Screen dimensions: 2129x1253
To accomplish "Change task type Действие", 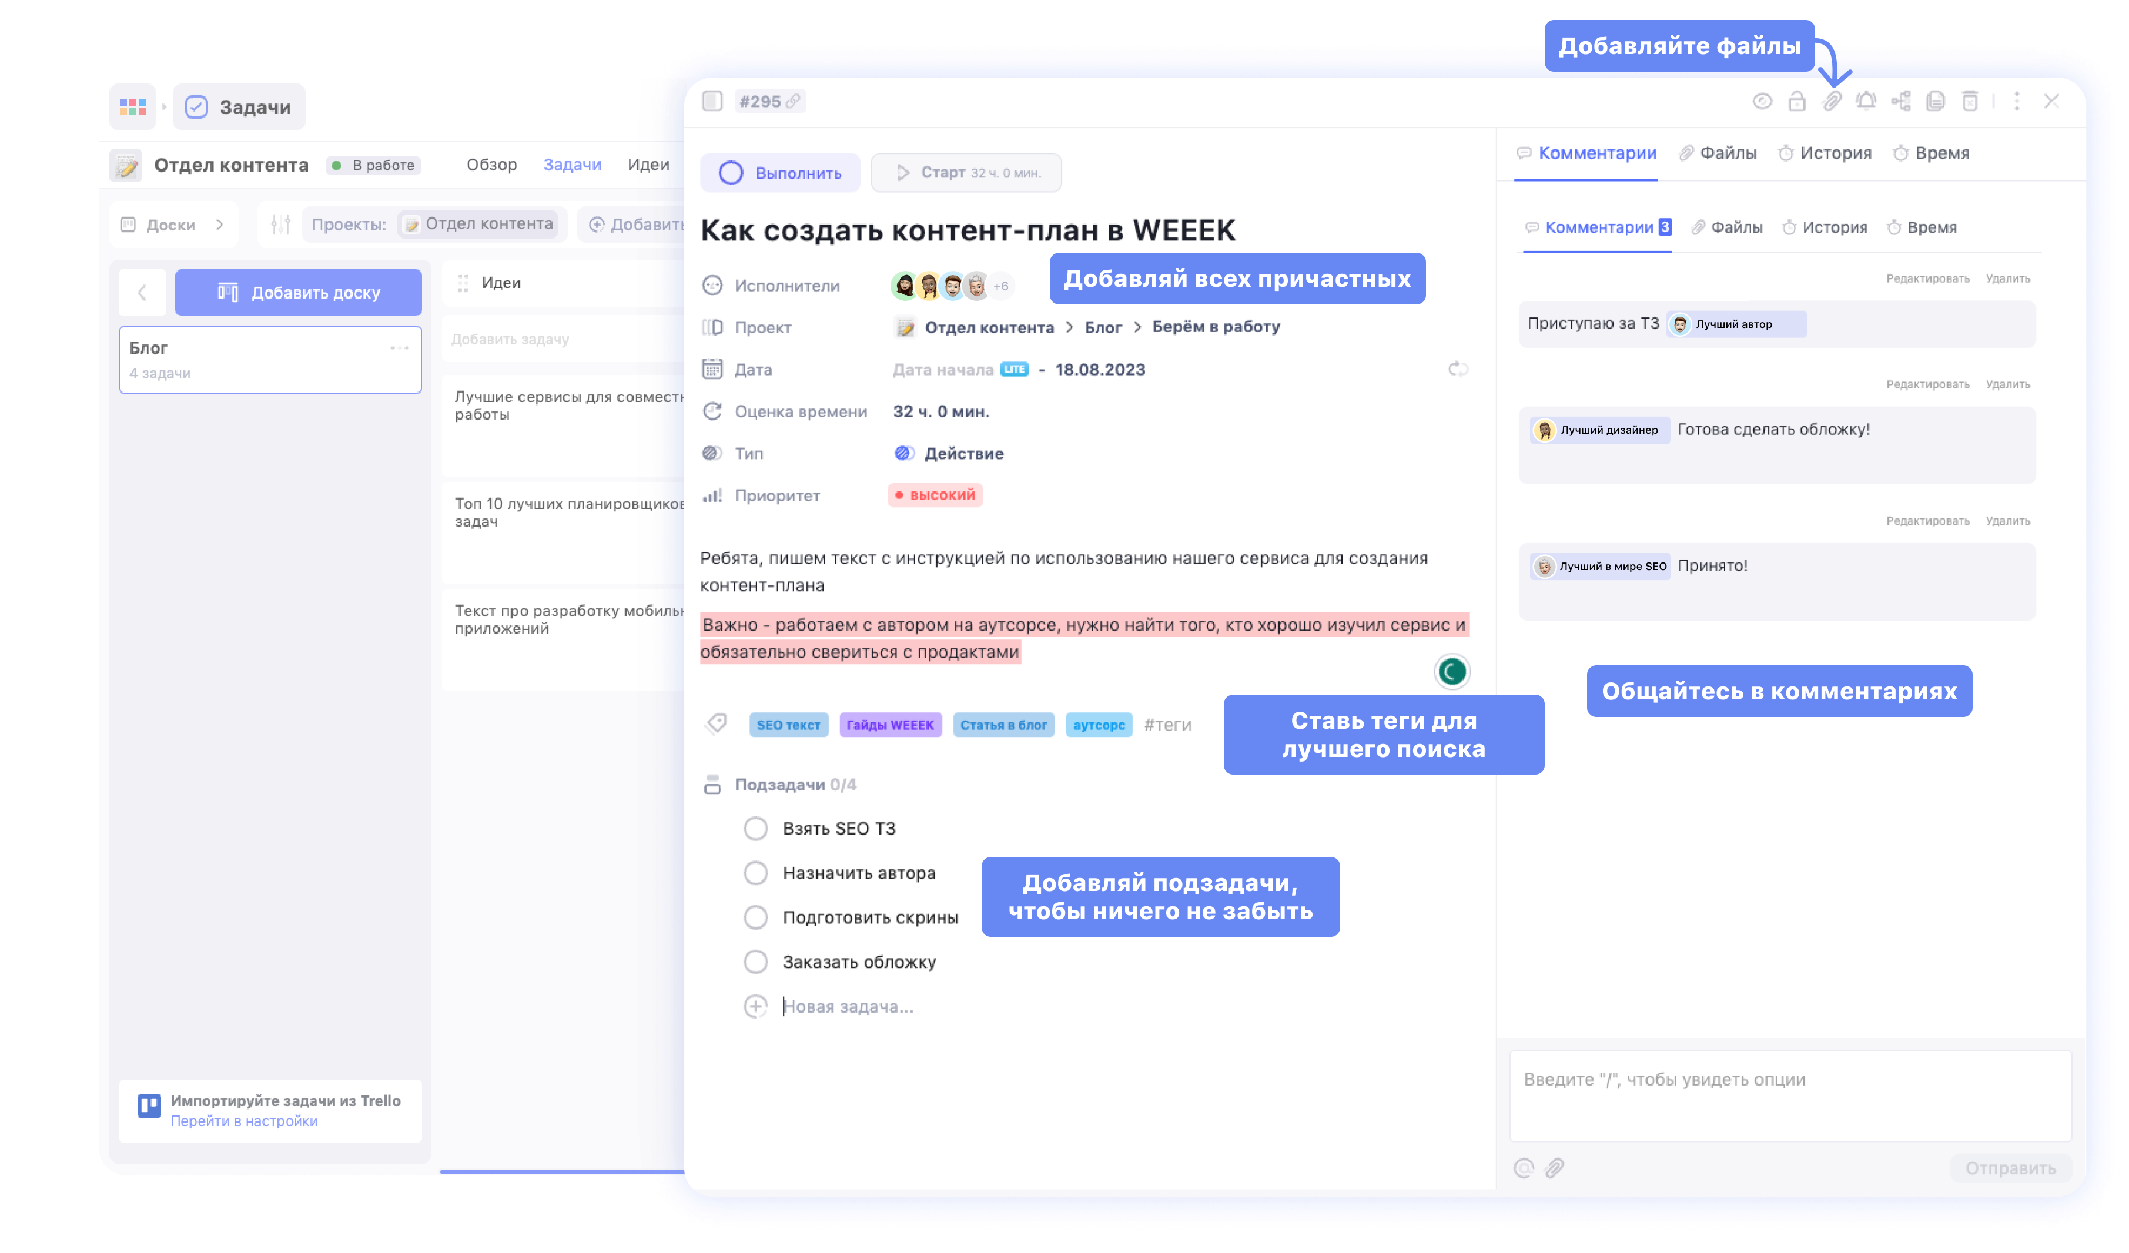I will 949,454.
